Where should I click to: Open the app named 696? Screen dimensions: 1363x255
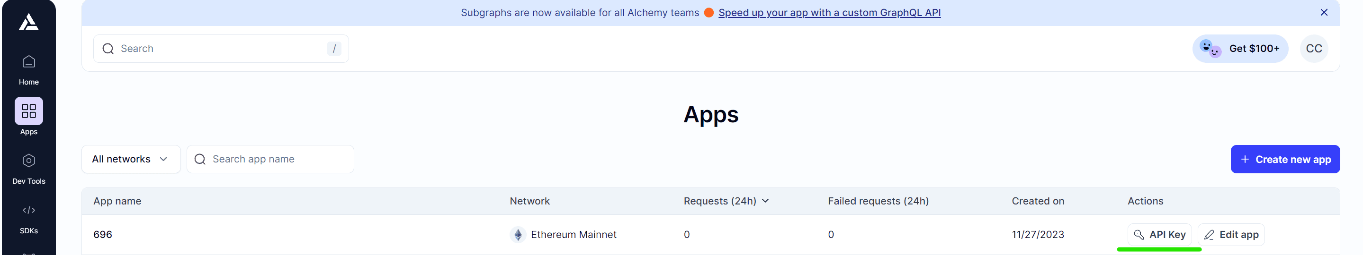coord(103,234)
